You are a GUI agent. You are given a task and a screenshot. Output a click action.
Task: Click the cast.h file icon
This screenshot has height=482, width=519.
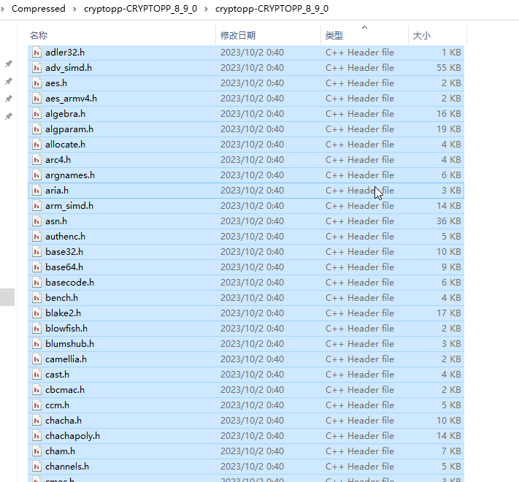[36, 375]
